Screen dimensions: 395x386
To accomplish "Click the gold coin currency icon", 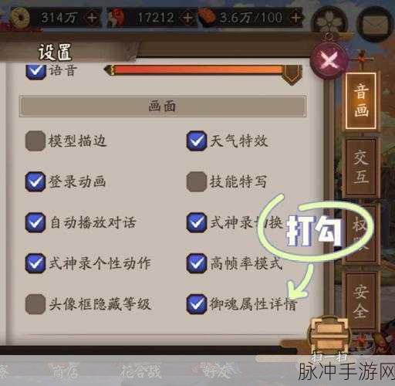I will [x=20, y=18].
